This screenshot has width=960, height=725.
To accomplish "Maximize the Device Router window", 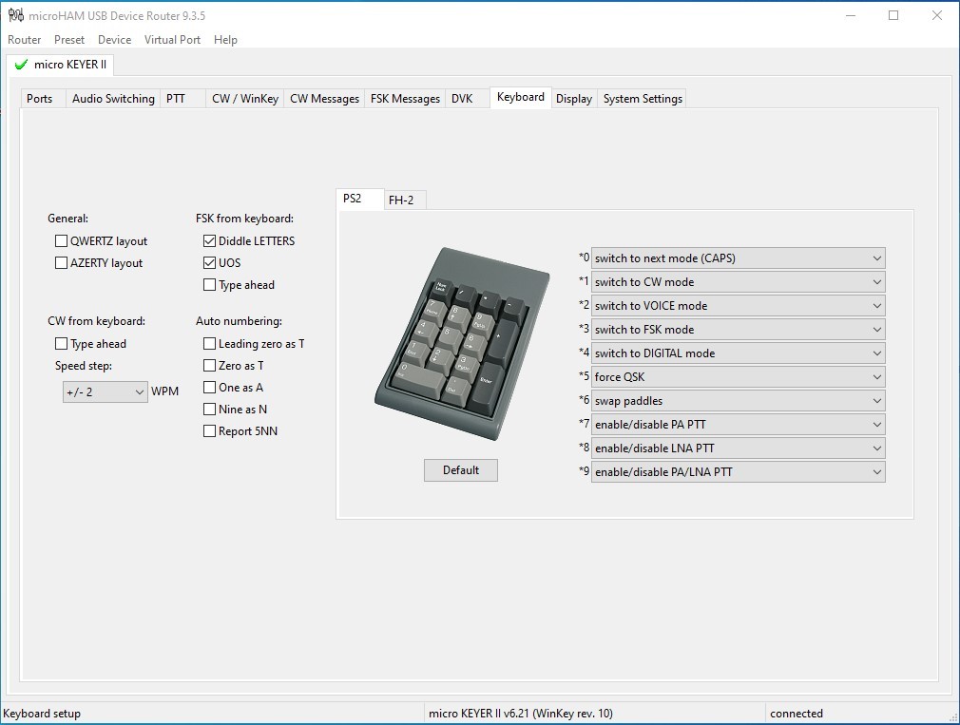I will click(x=893, y=15).
